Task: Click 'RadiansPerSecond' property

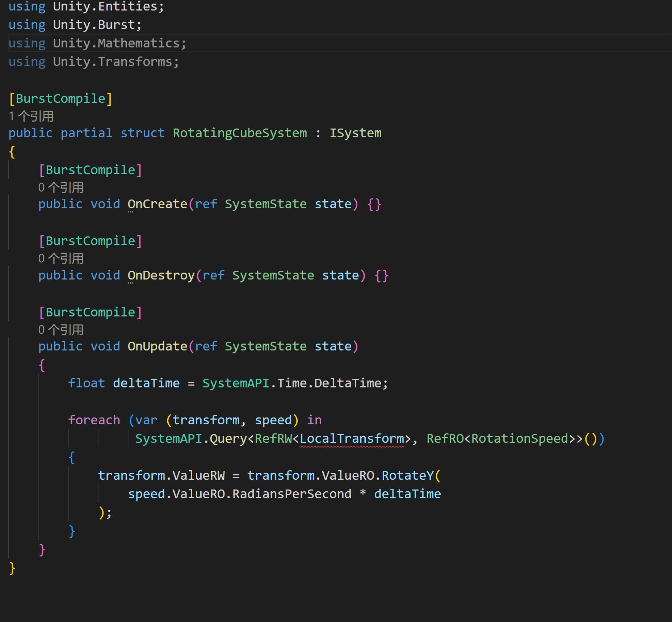Action: (x=292, y=494)
